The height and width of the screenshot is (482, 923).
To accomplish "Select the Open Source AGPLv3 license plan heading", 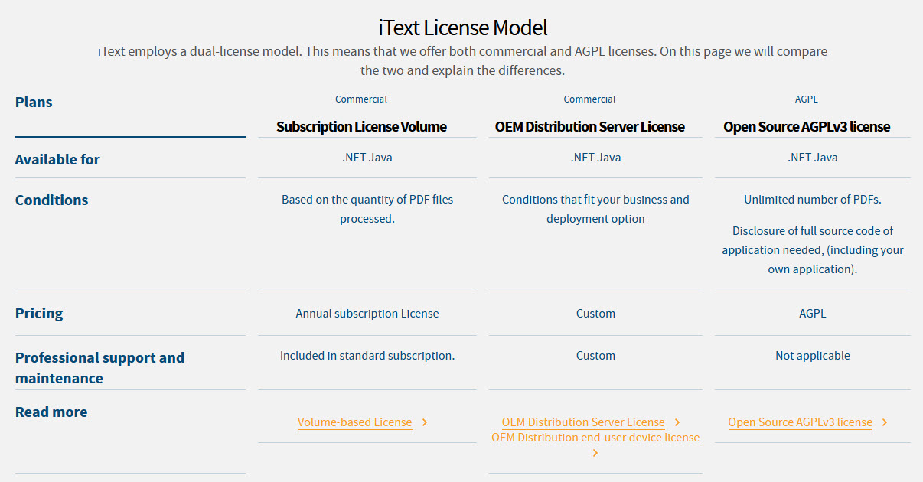I will [807, 126].
